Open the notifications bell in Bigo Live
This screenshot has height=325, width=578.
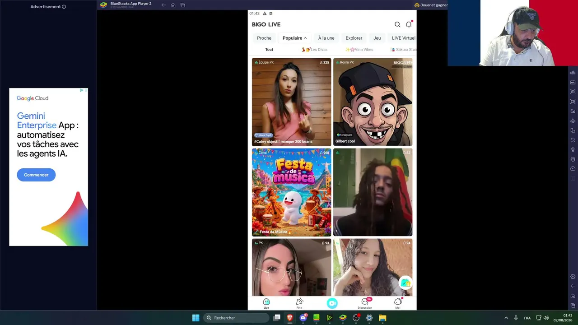coord(409,24)
